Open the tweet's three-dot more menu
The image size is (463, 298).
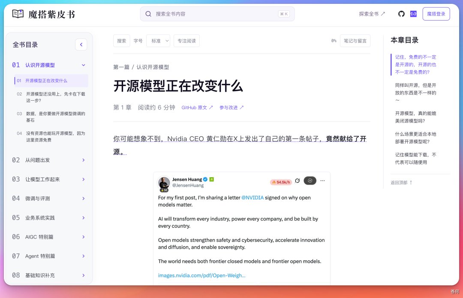(322, 181)
